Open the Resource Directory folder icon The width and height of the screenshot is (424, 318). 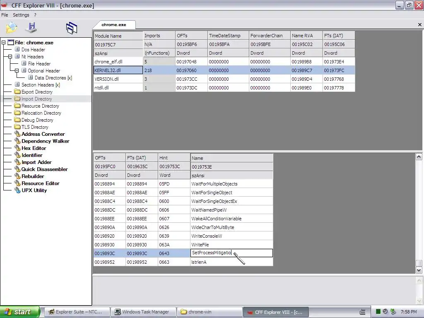coord(17,106)
